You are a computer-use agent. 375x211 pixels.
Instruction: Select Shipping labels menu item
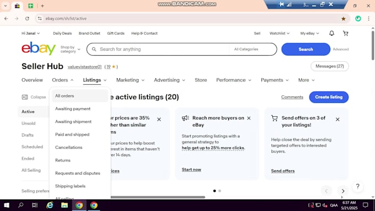pos(80,186)
